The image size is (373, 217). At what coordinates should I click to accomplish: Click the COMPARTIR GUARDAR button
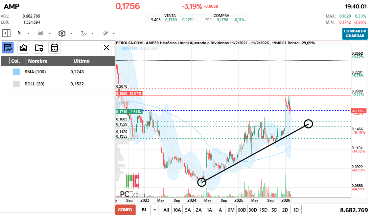click(x=355, y=34)
